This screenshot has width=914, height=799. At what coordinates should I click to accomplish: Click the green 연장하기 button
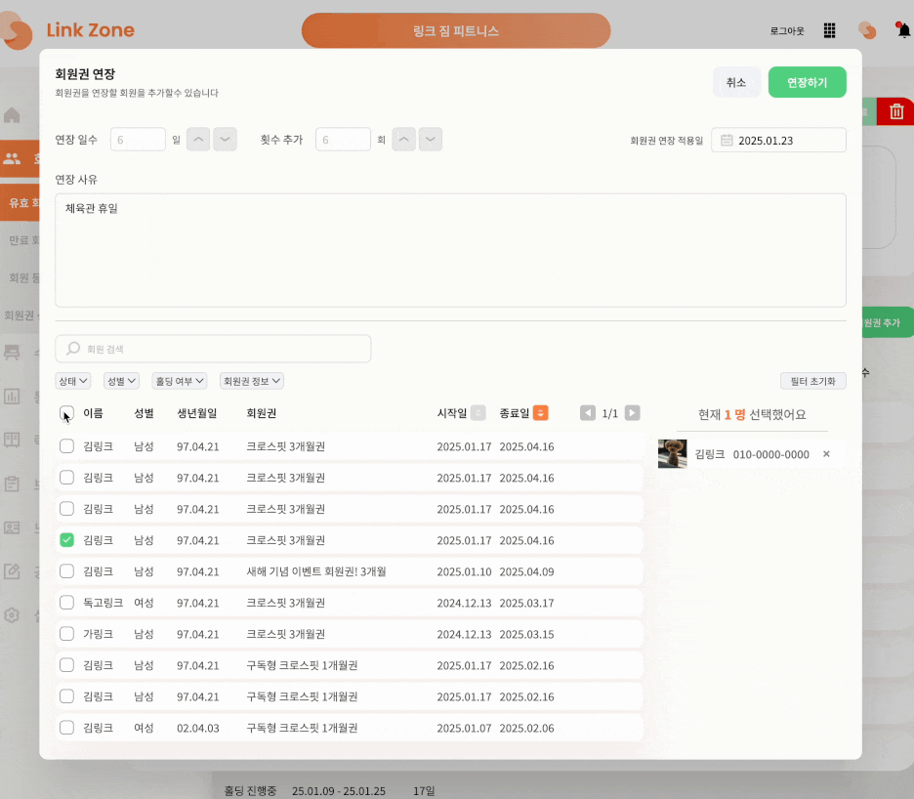(x=808, y=82)
